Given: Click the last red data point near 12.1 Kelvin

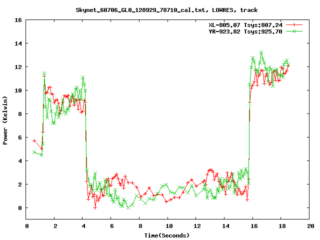Looking at the screenshot, I should 288,65.
